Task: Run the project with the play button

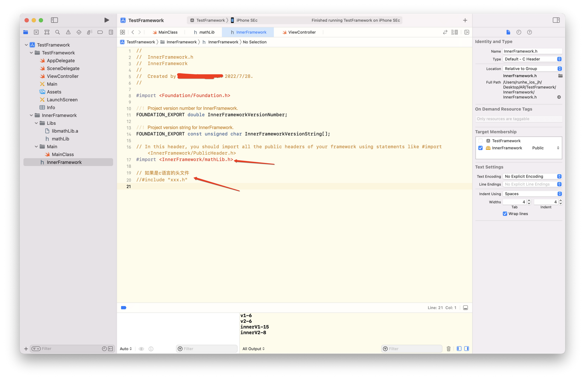Action: pos(107,20)
